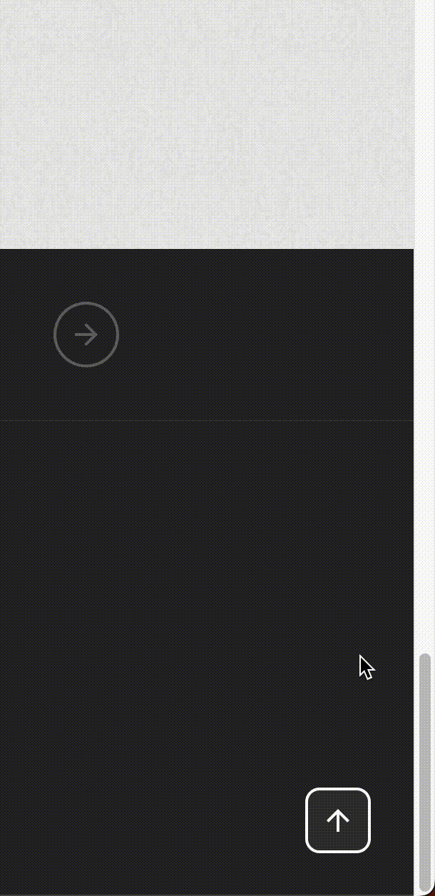The height and width of the screenshot is (896, 435).
Task: Click the empty cream-colored section
Action: pos(207,124)
